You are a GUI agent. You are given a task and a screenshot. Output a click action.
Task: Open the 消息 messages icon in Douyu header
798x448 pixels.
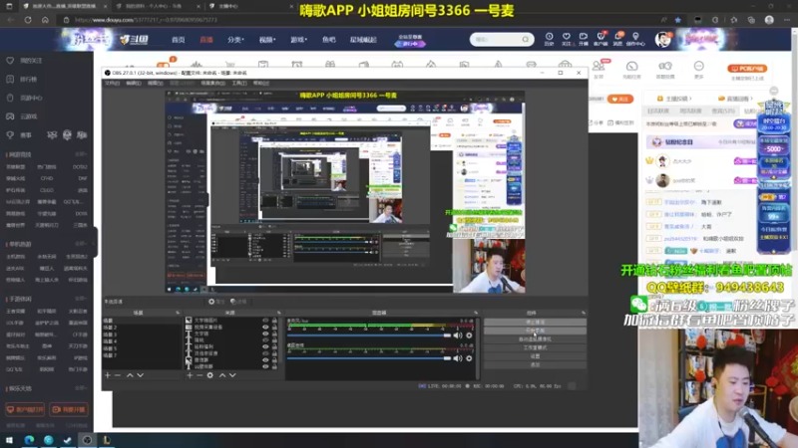tap(617, 39)
